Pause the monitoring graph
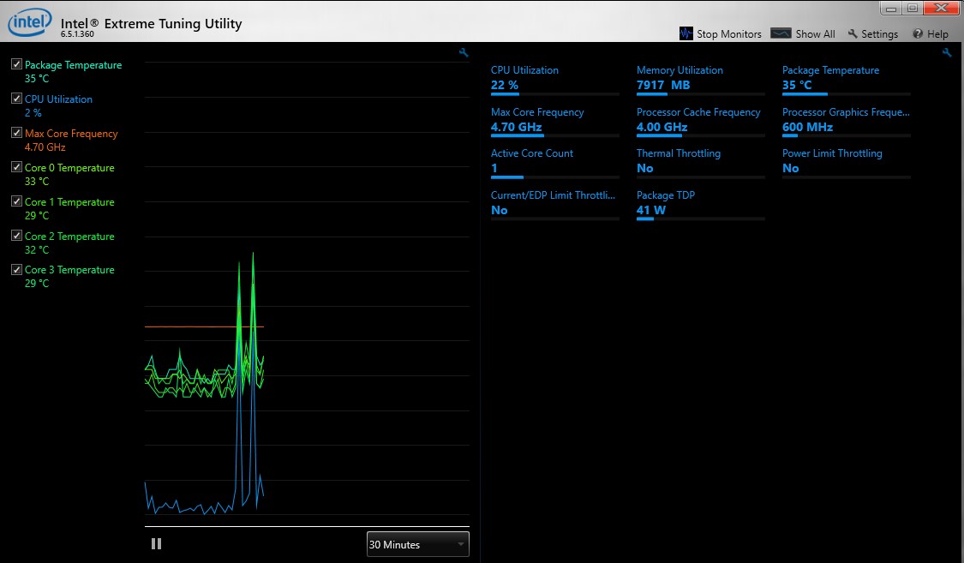This screenshot has height=563, width=964. point(156,544)
